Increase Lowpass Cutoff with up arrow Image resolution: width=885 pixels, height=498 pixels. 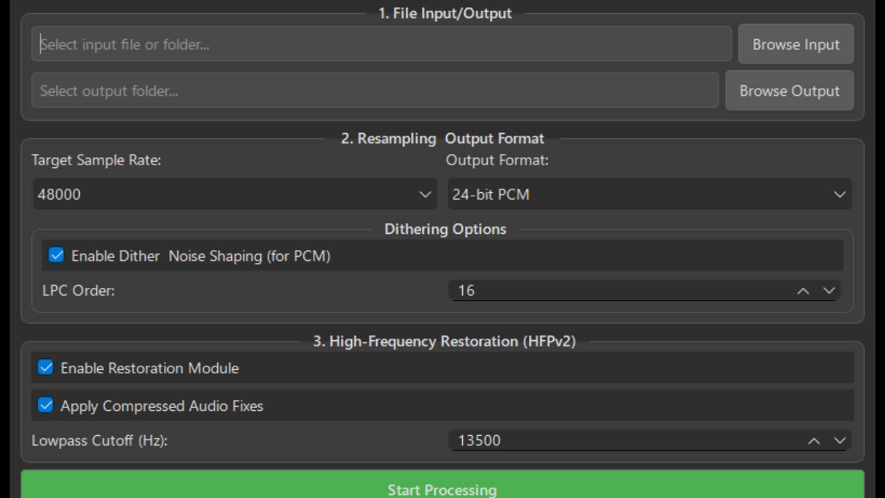click(x=814, y=441)
